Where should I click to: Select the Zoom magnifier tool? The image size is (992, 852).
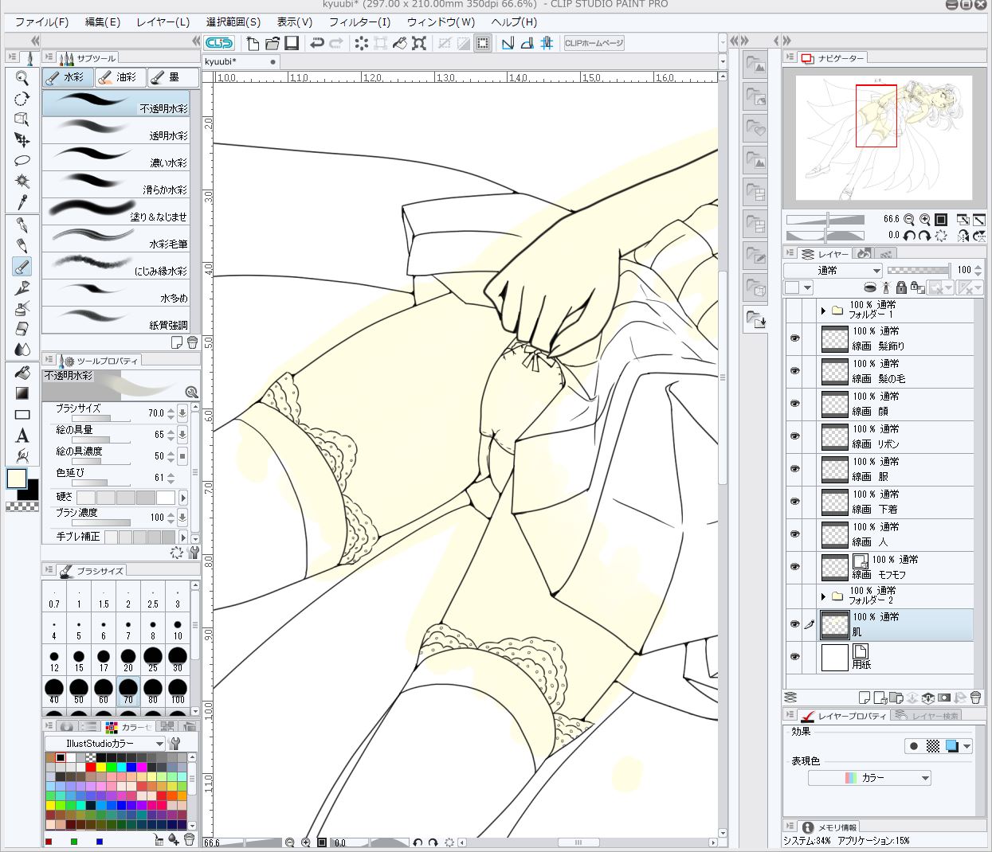tap(22, 78)
